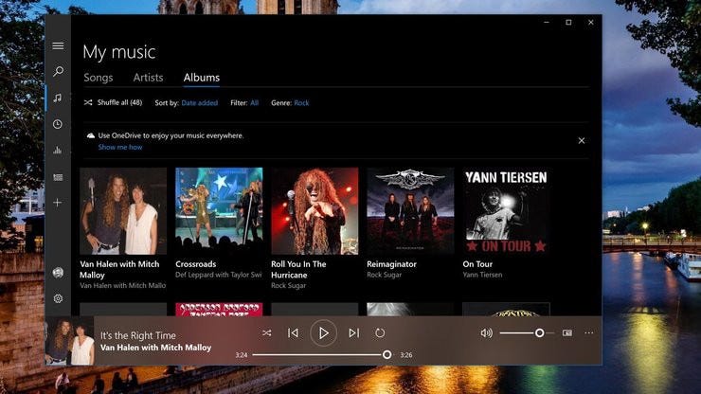
Task: Skip to next track
Action: [x=353, y=332]
